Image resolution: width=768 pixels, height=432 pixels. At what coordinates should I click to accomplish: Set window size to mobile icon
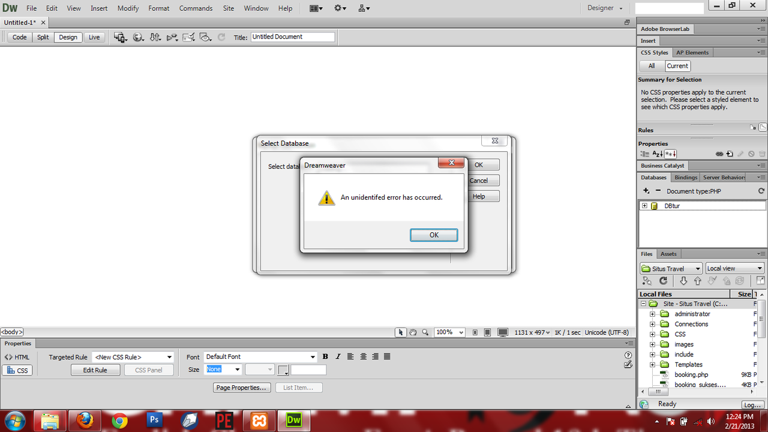(475, 332)
